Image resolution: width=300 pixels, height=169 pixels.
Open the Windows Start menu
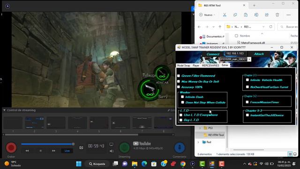coord(79,164)
